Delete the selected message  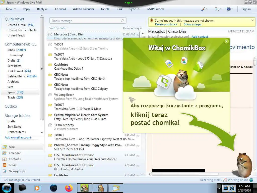(x=105, y=9)
